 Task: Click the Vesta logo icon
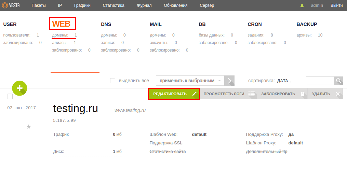click(x=4, y=5)
